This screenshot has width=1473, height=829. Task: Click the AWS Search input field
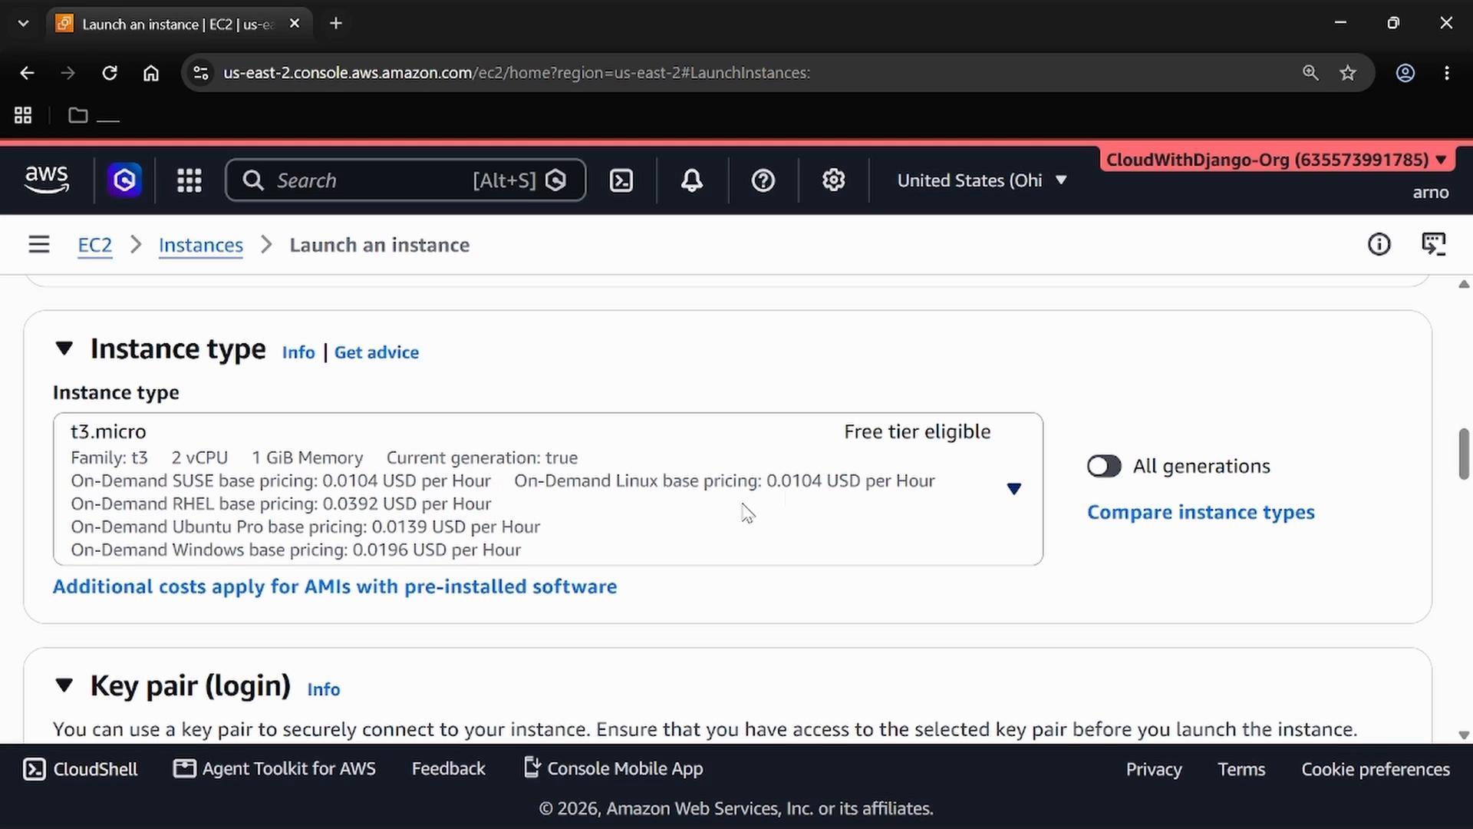coord(406,180)
